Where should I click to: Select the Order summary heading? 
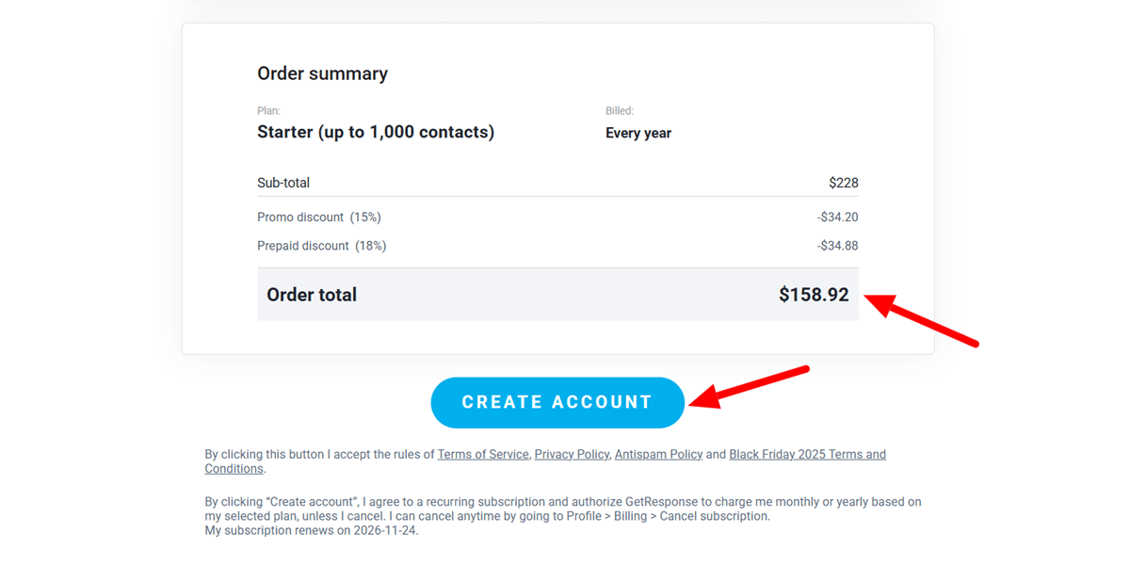322,73
